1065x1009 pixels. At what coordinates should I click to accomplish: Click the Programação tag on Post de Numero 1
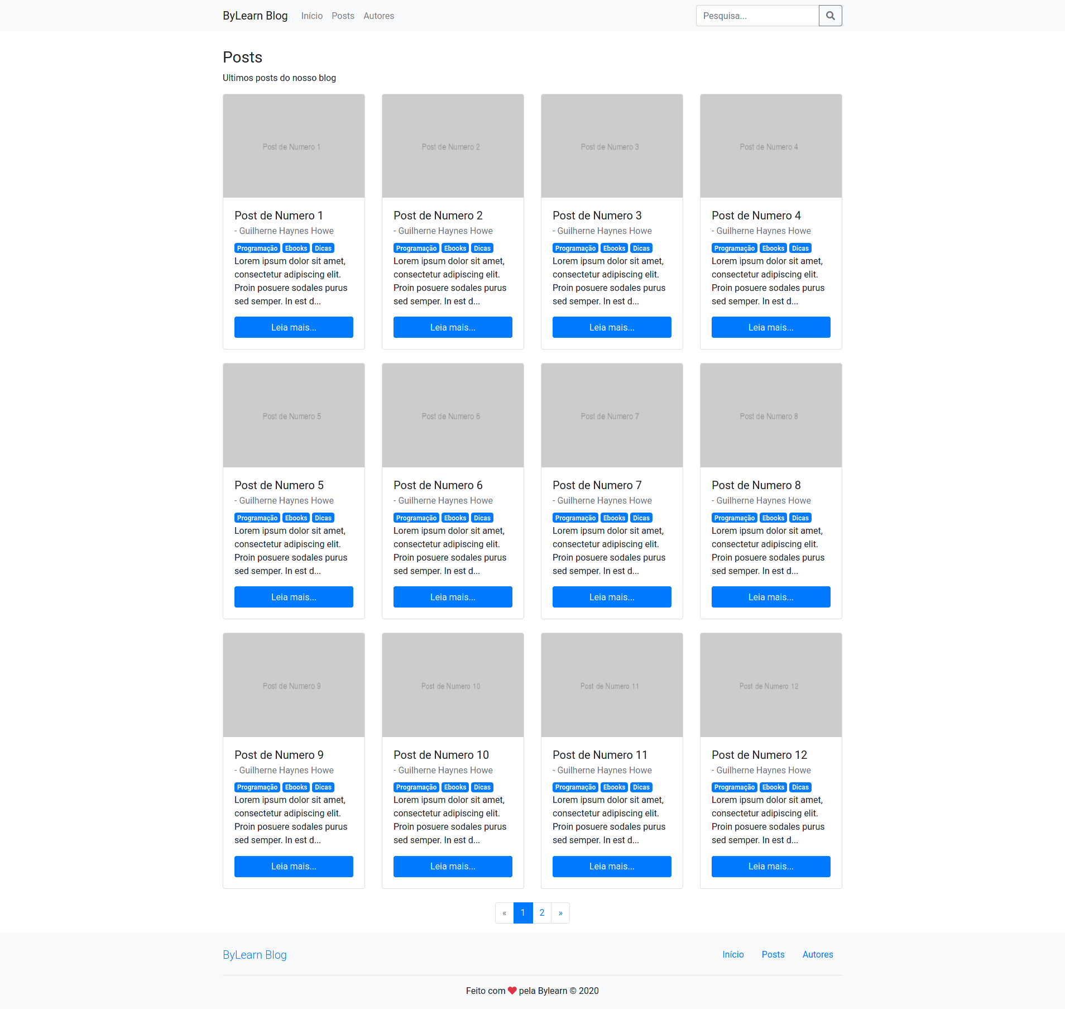(x=257, y=248)
